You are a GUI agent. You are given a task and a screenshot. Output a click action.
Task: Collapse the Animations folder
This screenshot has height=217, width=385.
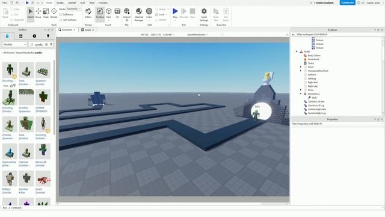tap(301, 94)
